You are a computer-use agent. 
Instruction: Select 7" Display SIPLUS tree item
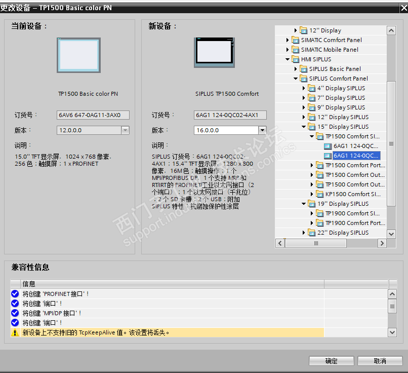tap(341, 98)
